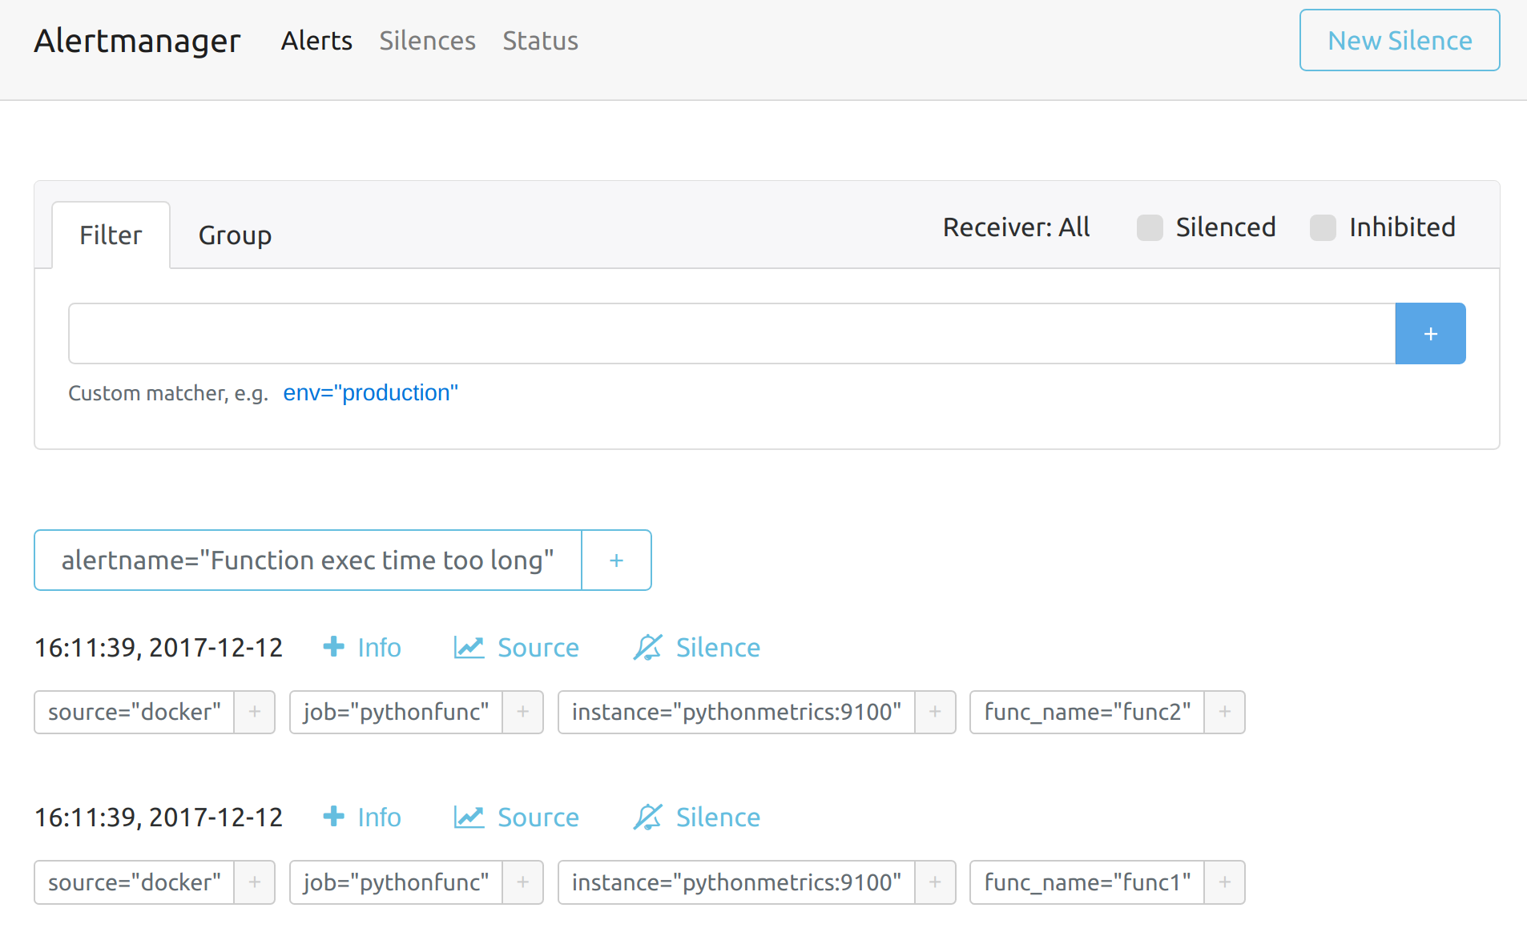The height and width of the screenshot is (932, 1527).
Task: Open the Status page
Action: tap(540, 41)
